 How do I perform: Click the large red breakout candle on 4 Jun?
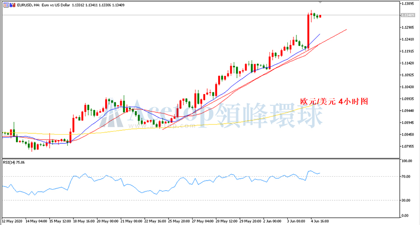[308, 31]
